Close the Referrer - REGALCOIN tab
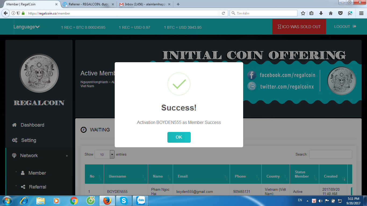Screen dimensions: 367x206 click(113, 4)
